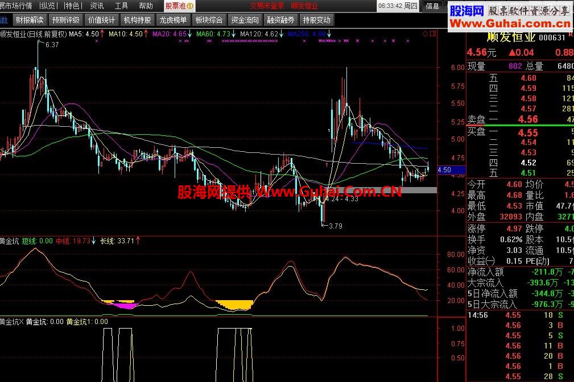The height and width of the screenshot is (382, 574).
Task: Open the 持股变动 tab
Action: [317, 20]
